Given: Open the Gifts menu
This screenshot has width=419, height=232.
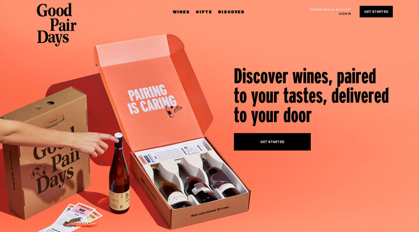Looking at the screenshot, I should (x=204, y=12).
